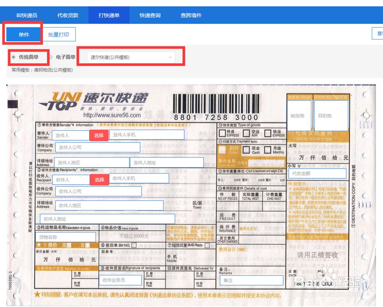Click 选择 next to the sender name field

(x=100, y=135)
